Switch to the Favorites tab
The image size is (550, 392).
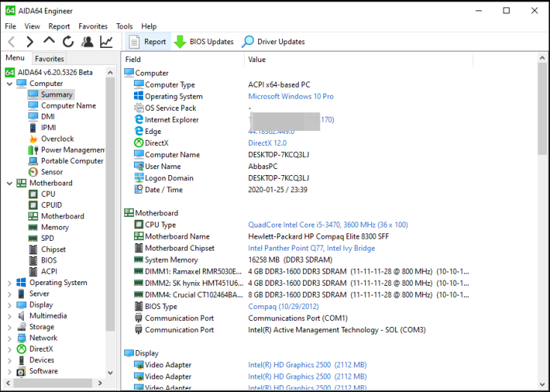click(x=49, y=58)
